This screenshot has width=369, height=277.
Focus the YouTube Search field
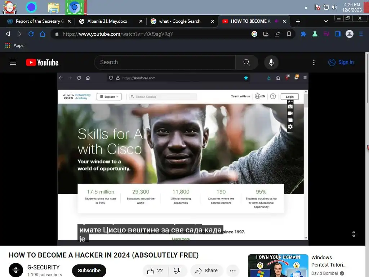pyautogui.click(x=165, y=62)
